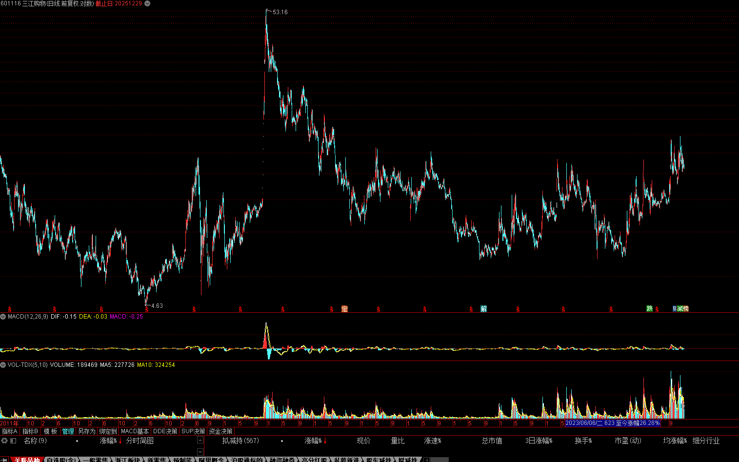Click the 拟减持(567) column header

tap(240, 441)
